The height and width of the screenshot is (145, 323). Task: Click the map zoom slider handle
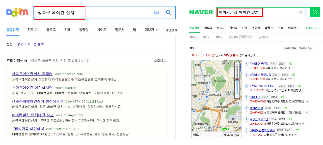point(237,80)
